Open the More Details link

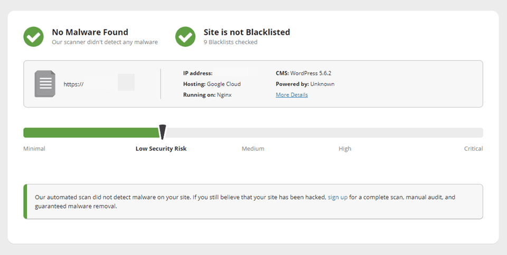pyautogui.click(x=292, y=95)
